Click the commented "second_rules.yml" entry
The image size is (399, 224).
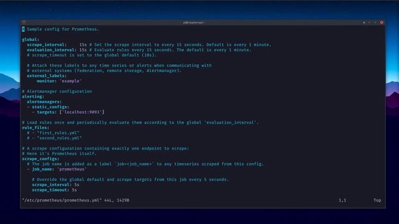(x=54, y=138)
